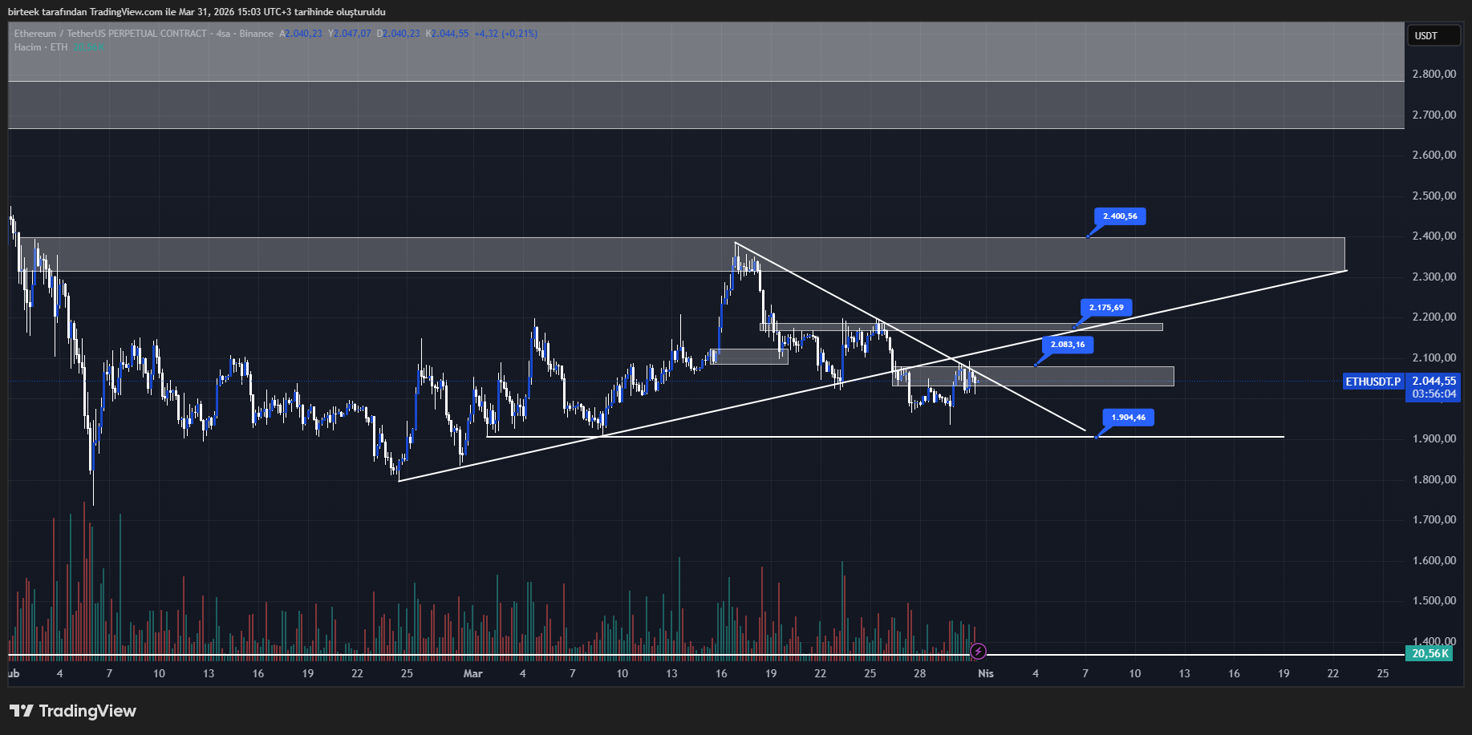Click the ETHUSDT.P price label on the axis
Screen dimensions: 1472x735
pos(1373,382)
